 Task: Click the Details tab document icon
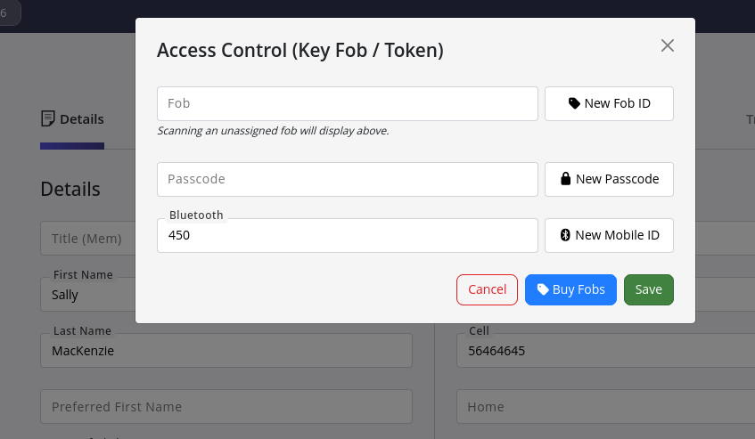tap(48, 118)
